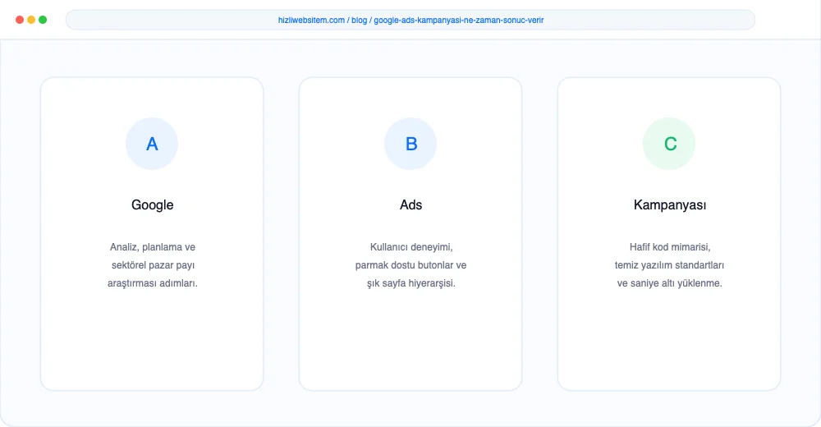This screenshot has width=821, height=427.
Task: Click the green C icon
Action: coord(669,144)
